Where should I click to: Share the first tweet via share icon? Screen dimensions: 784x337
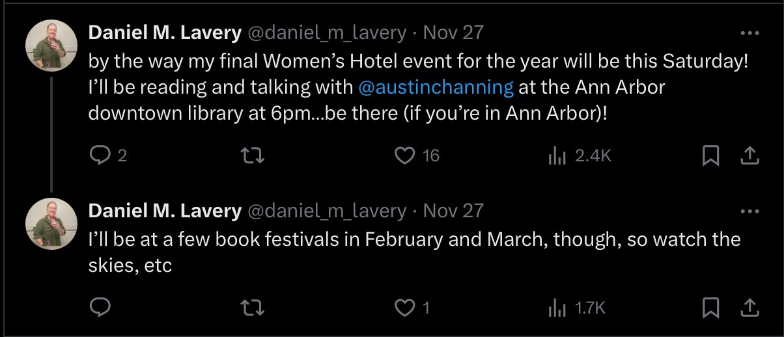click(x=749, y=155)
